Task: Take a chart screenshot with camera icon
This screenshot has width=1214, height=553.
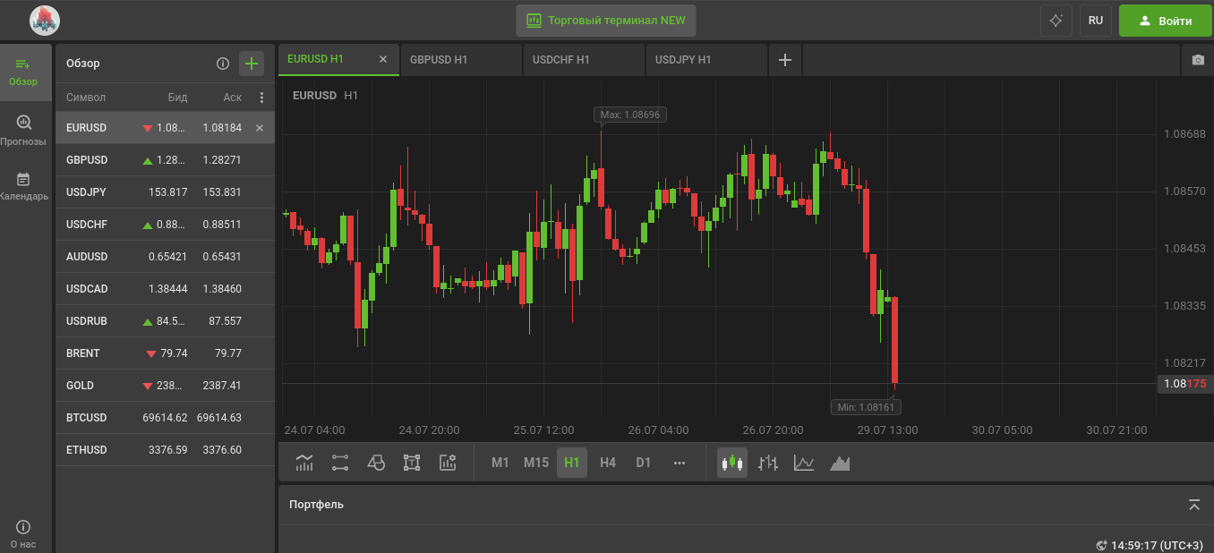Action: point(1198,60)
